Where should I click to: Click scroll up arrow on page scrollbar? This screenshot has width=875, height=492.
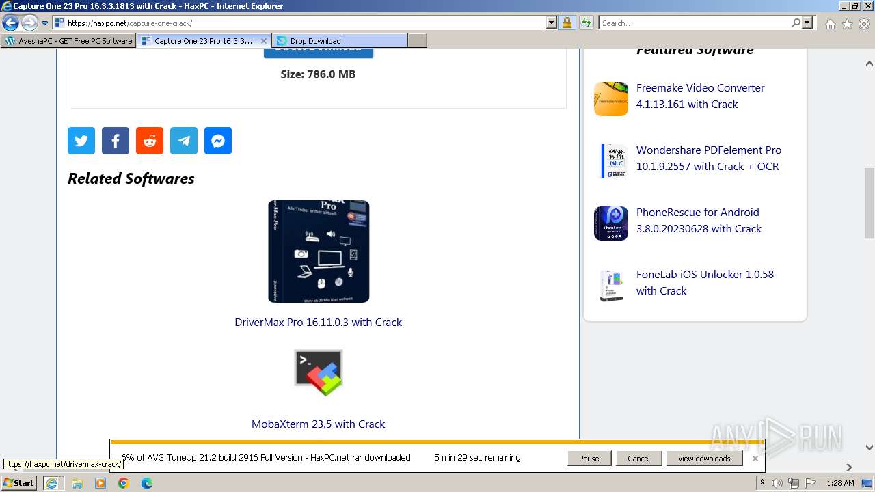(870, 64)
